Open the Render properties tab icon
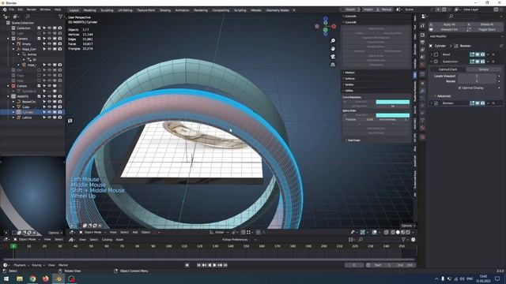 click(422, 35)
